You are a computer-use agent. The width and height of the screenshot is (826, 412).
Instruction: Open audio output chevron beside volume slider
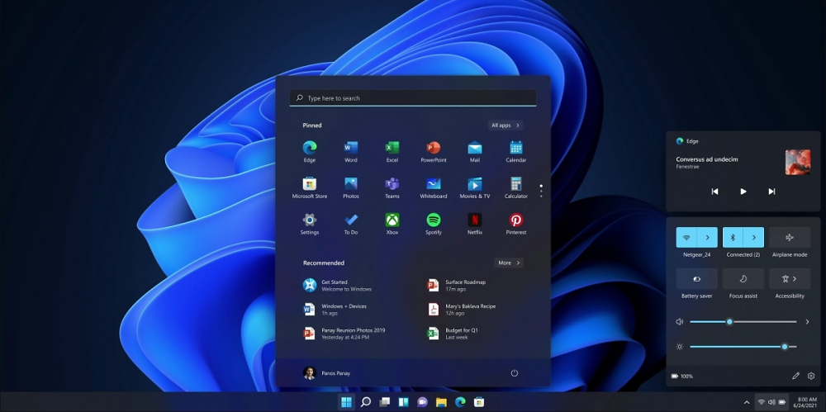point(807,321)
